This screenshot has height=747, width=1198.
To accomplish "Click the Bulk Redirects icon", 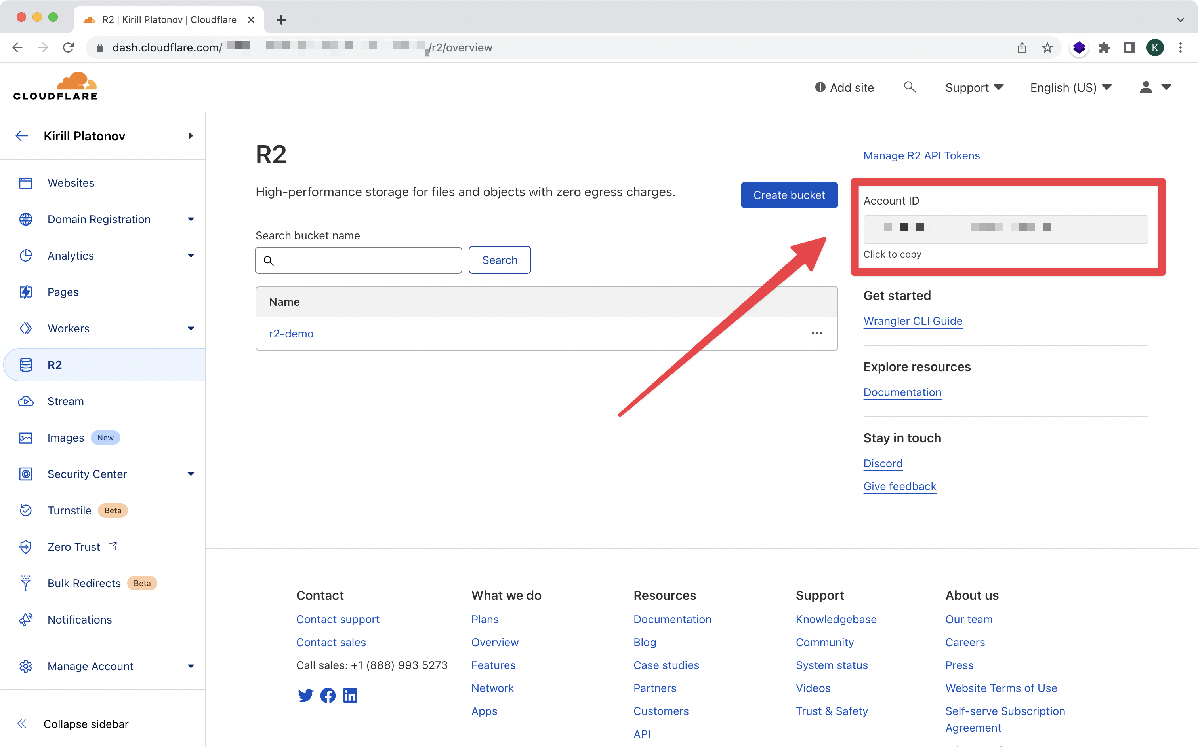I will point(26,583).
